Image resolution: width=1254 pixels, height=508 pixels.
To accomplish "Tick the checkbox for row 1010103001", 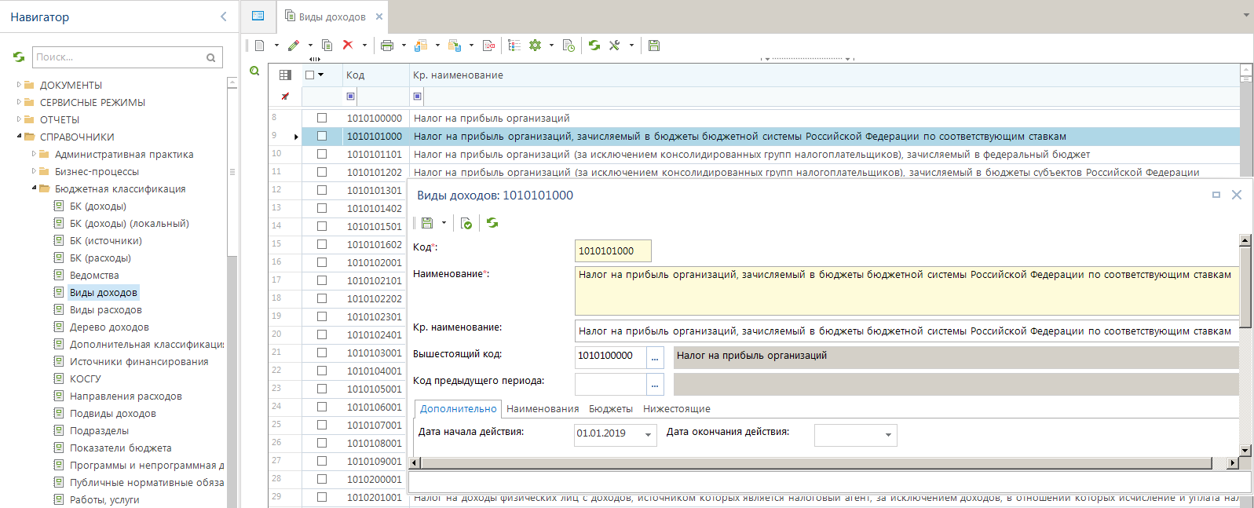I will (322, 353).
